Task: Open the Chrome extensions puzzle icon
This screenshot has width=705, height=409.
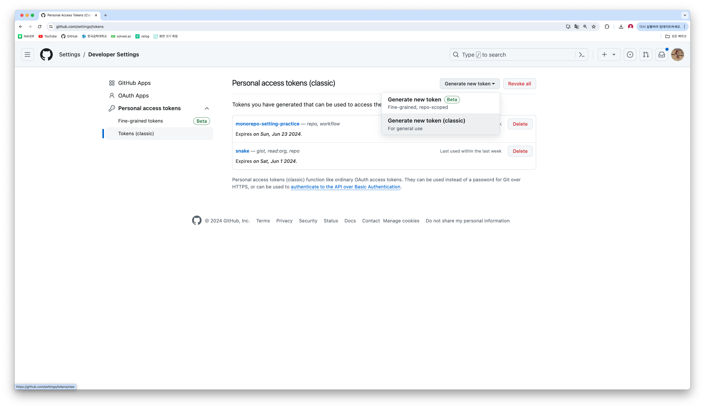Action: (607, 27)
